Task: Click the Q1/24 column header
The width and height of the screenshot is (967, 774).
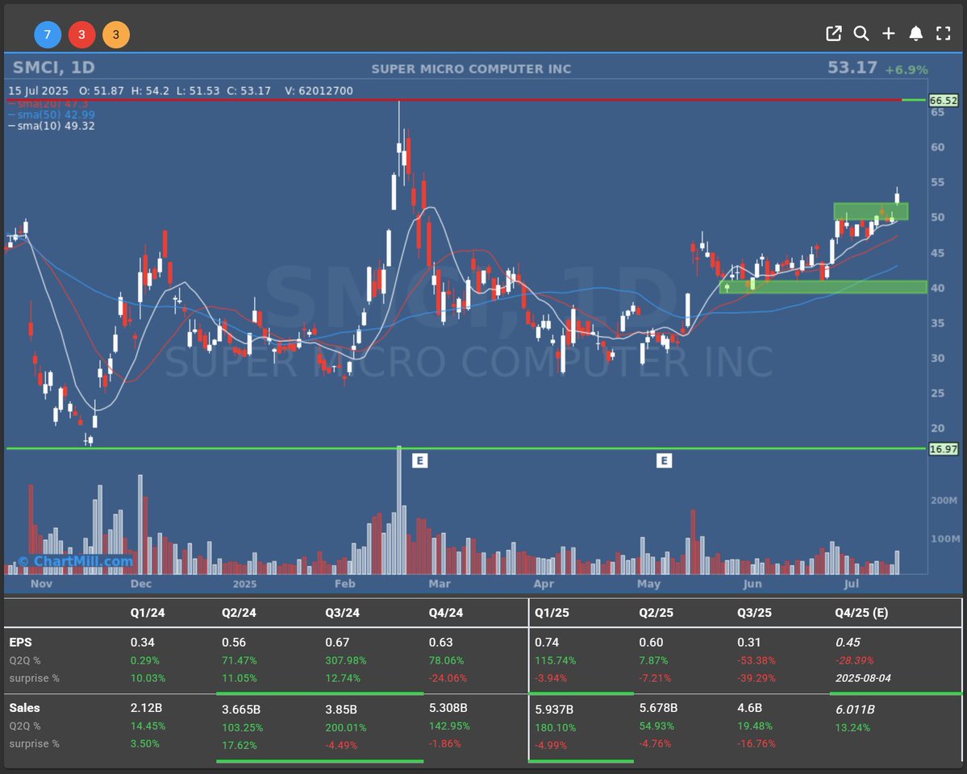Action: 148,613
